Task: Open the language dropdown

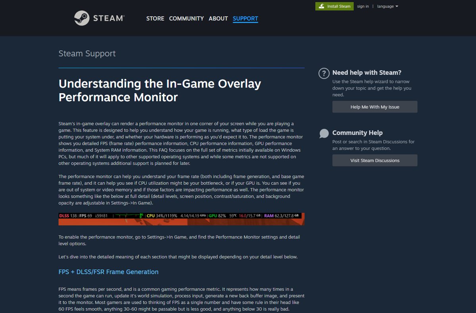Action: [388, 6]
